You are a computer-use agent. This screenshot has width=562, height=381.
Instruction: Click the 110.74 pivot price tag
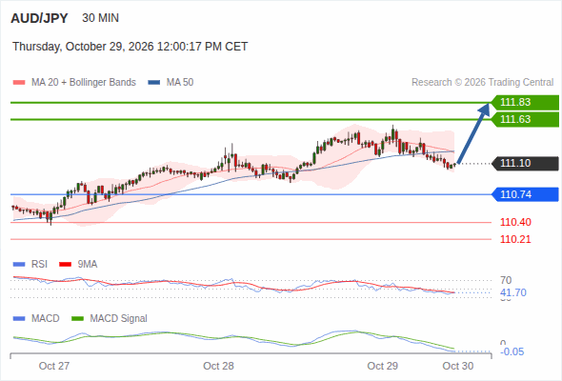[x=525, y=194]
